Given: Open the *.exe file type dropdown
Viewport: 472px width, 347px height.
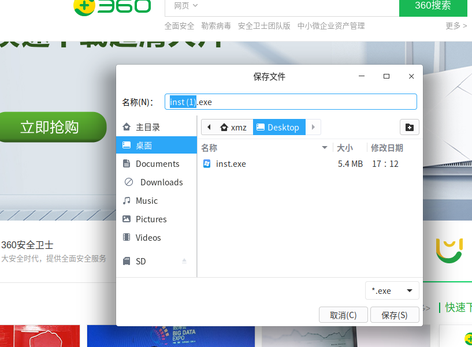Looking at the screenshot, I should pos(392,291).
